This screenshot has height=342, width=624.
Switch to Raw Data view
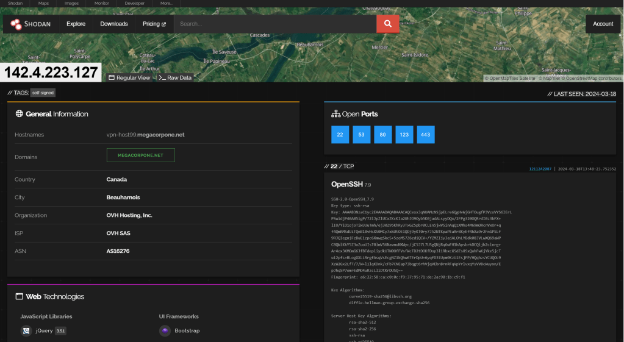coord(175,77)
